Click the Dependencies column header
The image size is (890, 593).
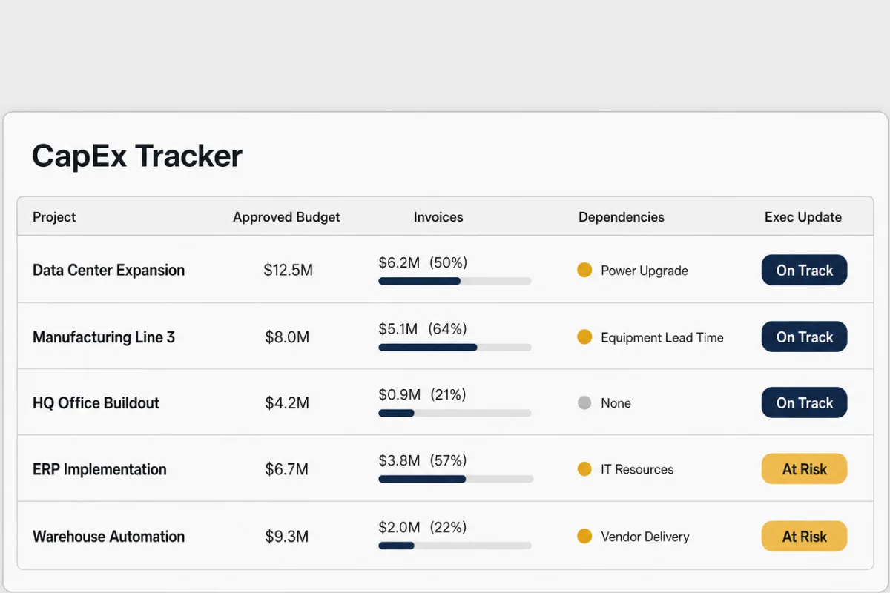(622, 217)
